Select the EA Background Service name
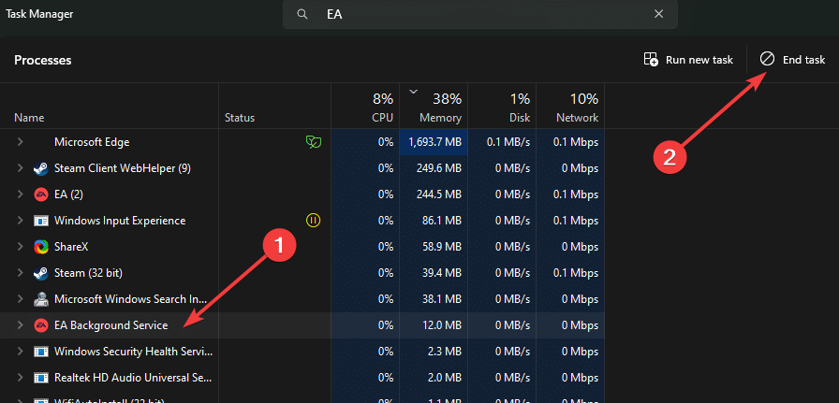The width and height of the screenshot is (839, 403). coord(110,325)
